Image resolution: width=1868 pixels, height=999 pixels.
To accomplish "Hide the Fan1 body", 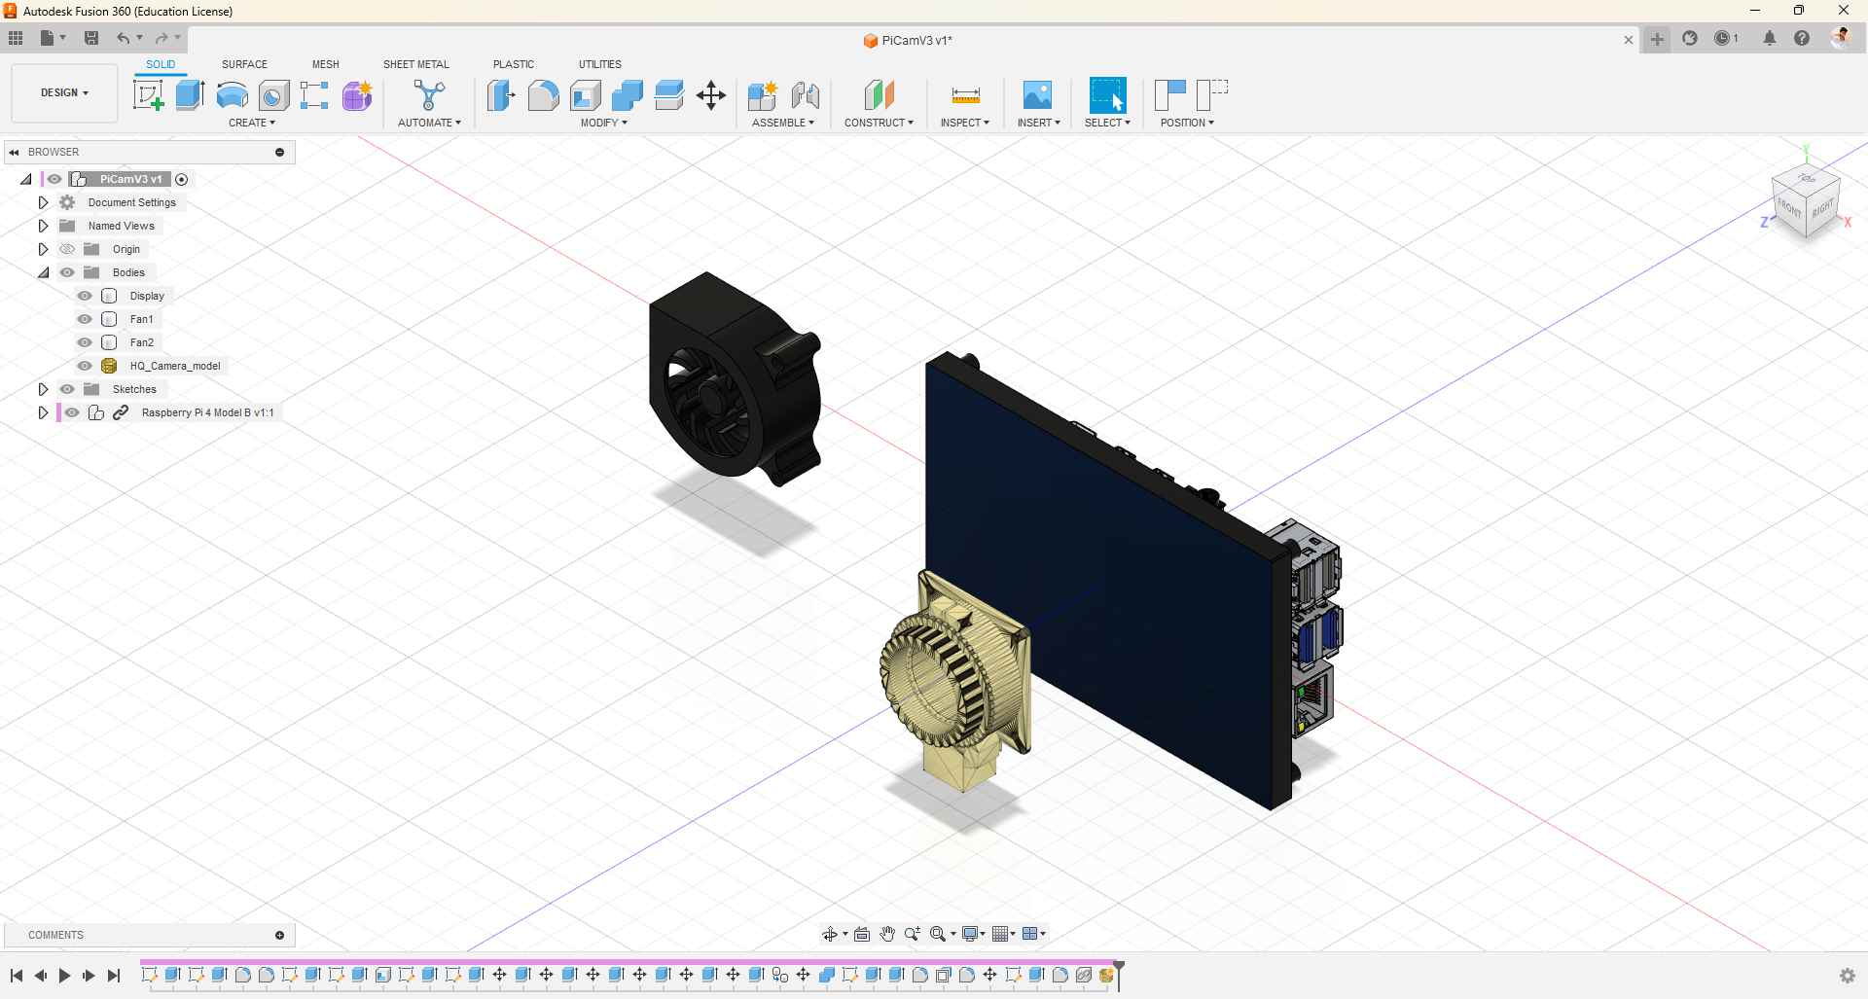I will pos(85,319).
